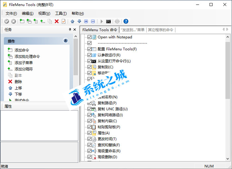Click the settings gear toolbar icon

117,21
